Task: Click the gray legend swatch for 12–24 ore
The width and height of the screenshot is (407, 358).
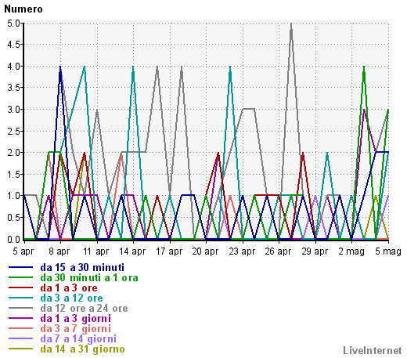Action: tap(20, 308)
